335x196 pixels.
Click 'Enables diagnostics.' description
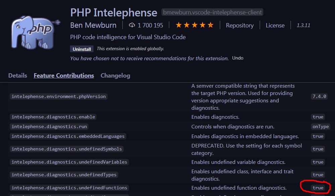pos(215,117)
